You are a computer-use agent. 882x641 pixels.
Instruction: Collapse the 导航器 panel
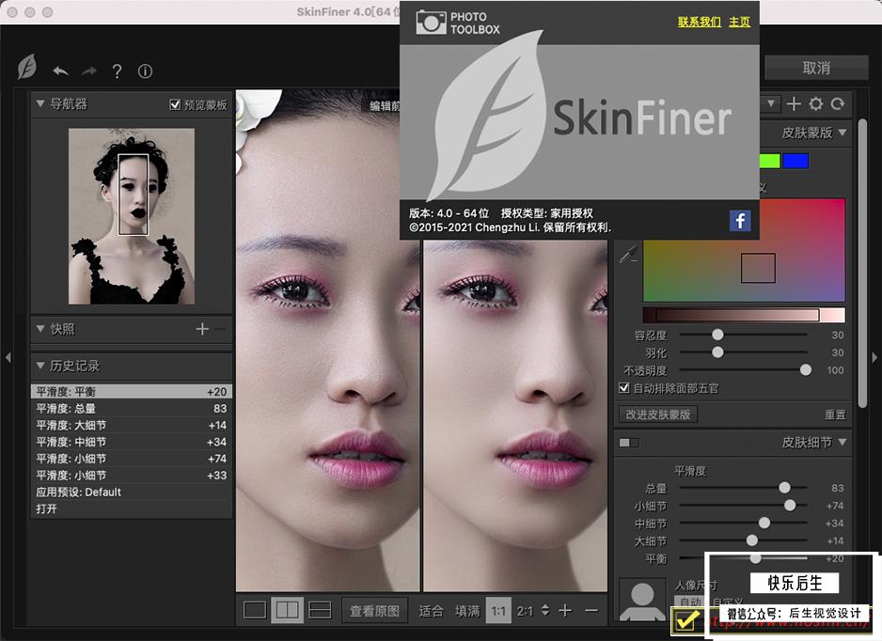[39, 103]
